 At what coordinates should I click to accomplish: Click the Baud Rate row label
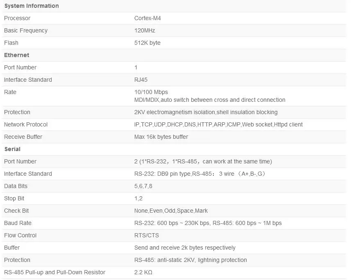click(18, 223)
